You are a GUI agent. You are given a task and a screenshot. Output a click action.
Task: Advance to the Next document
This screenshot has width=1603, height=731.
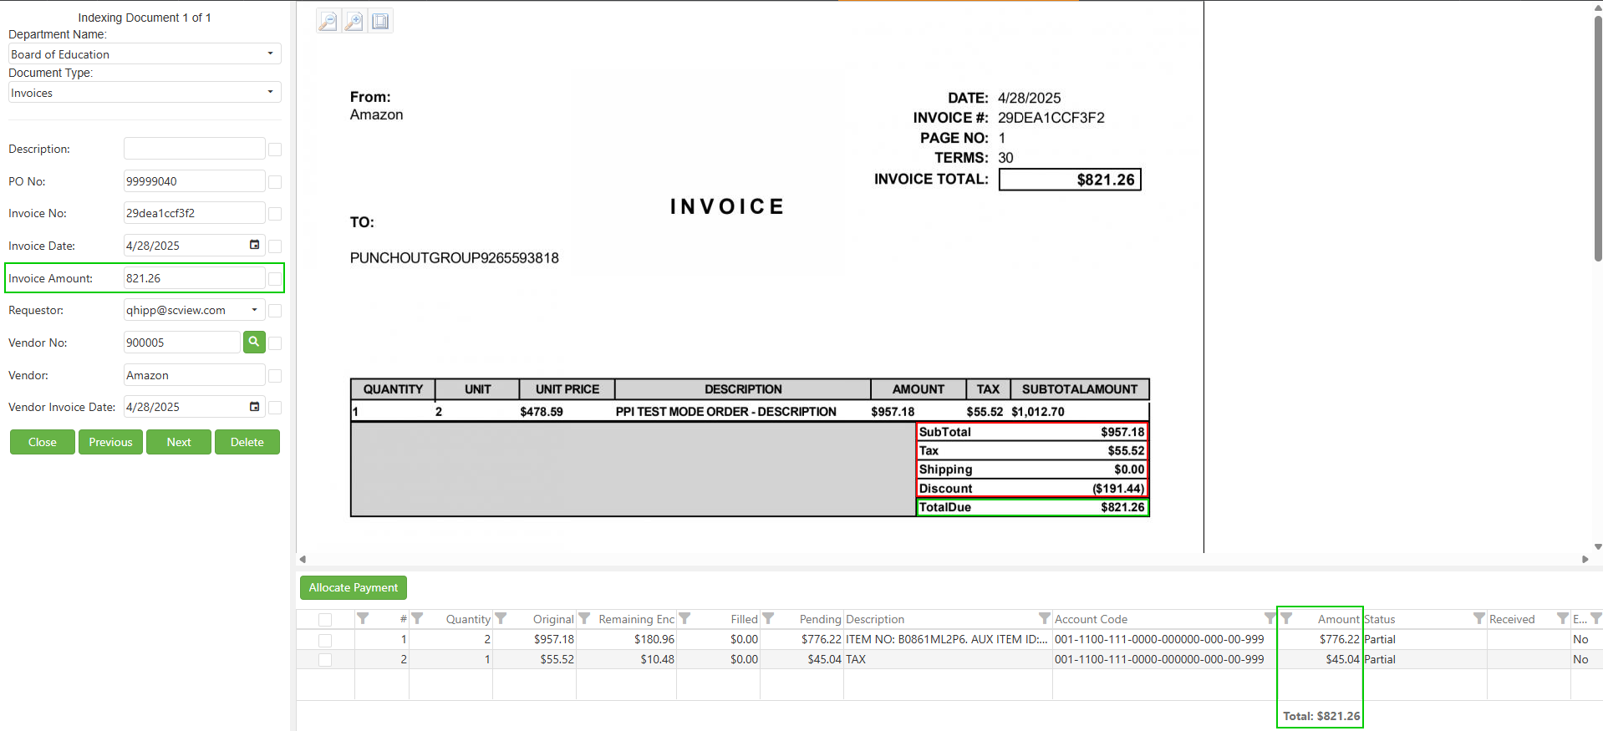click(x=179, y=442)
